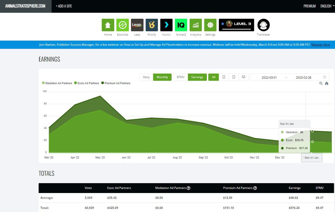This screenshot has height=212, width=335.
Task: Click the Premium data point on chart
Action: click(312, 131)
